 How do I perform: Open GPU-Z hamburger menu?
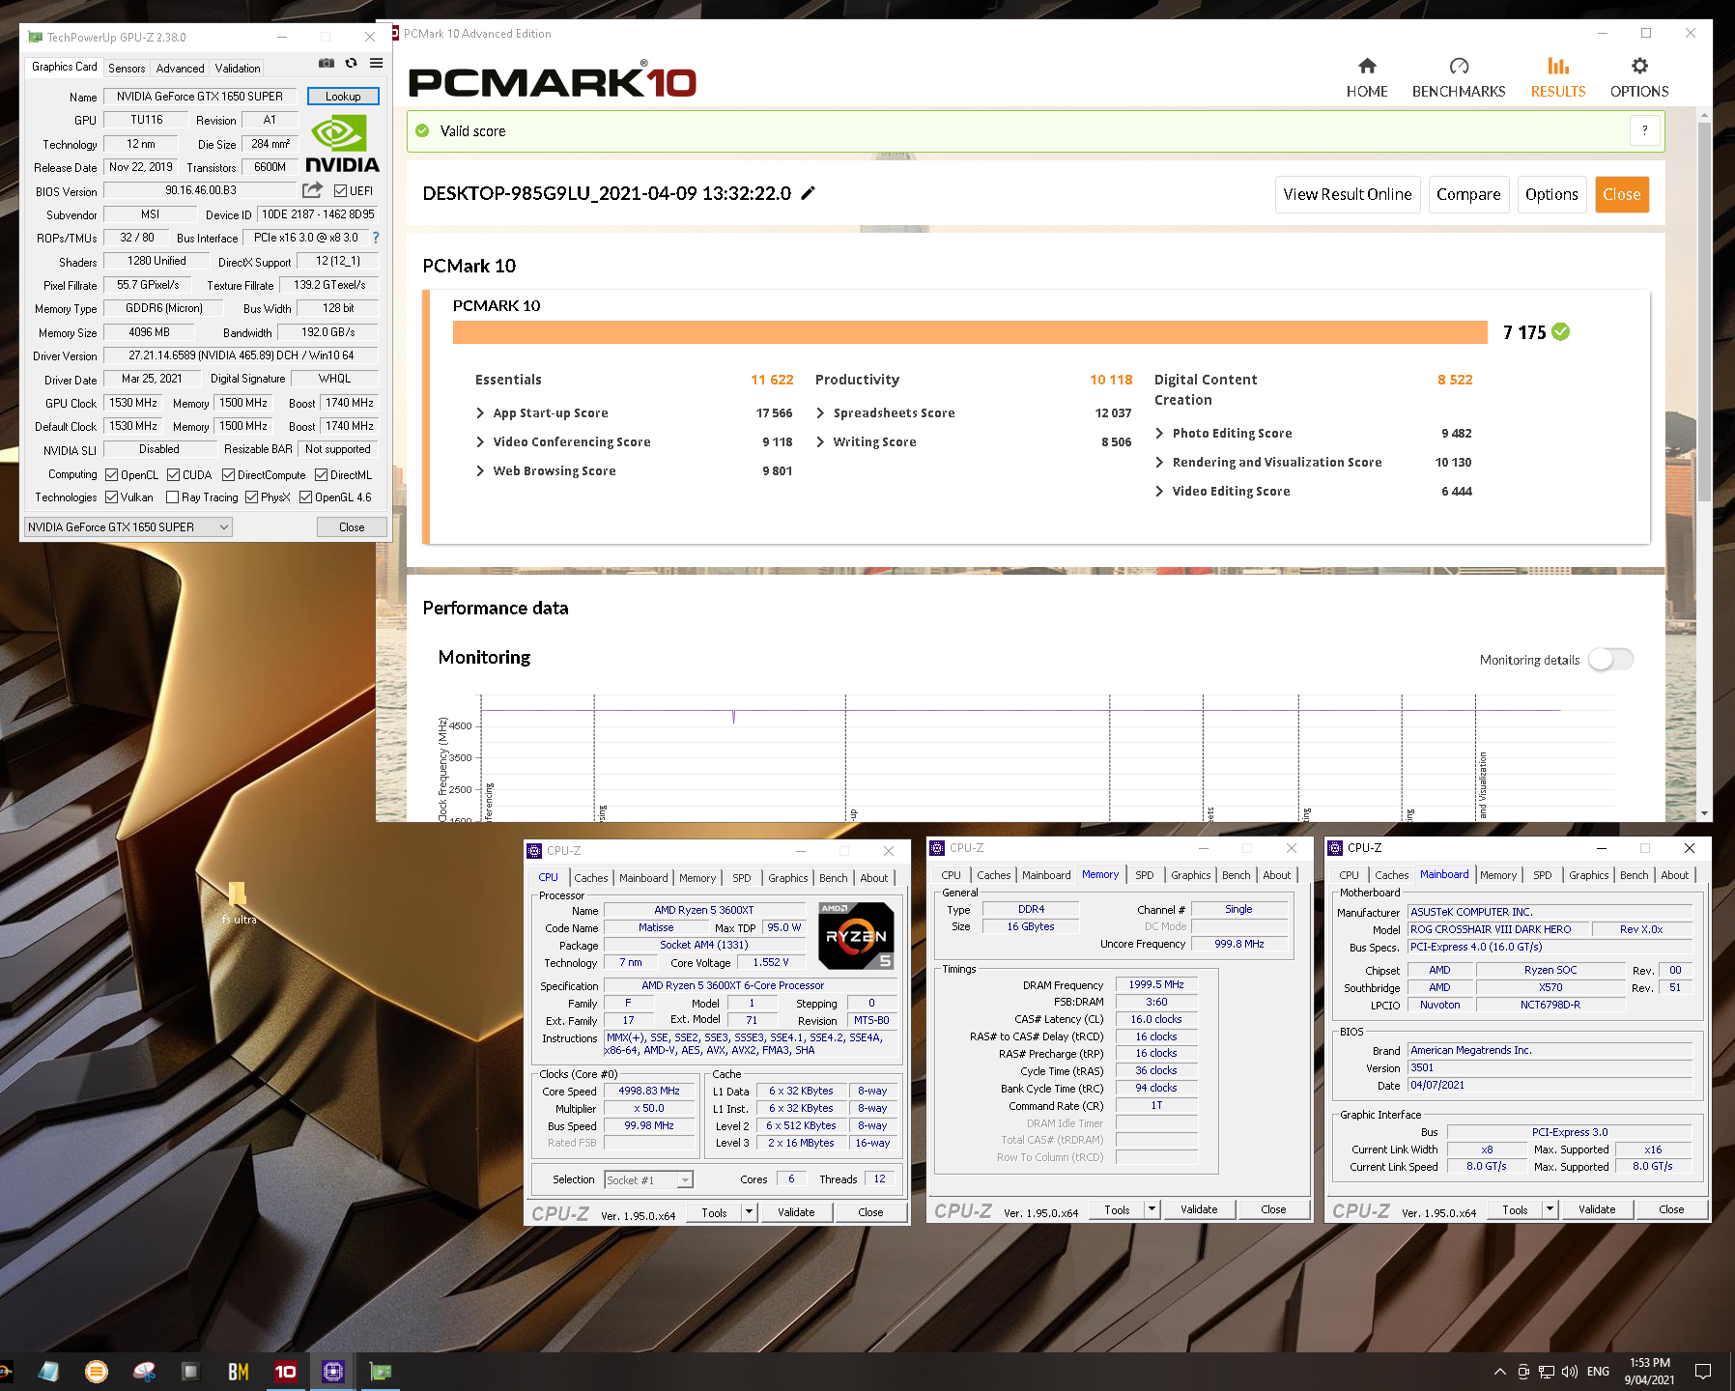377,64
